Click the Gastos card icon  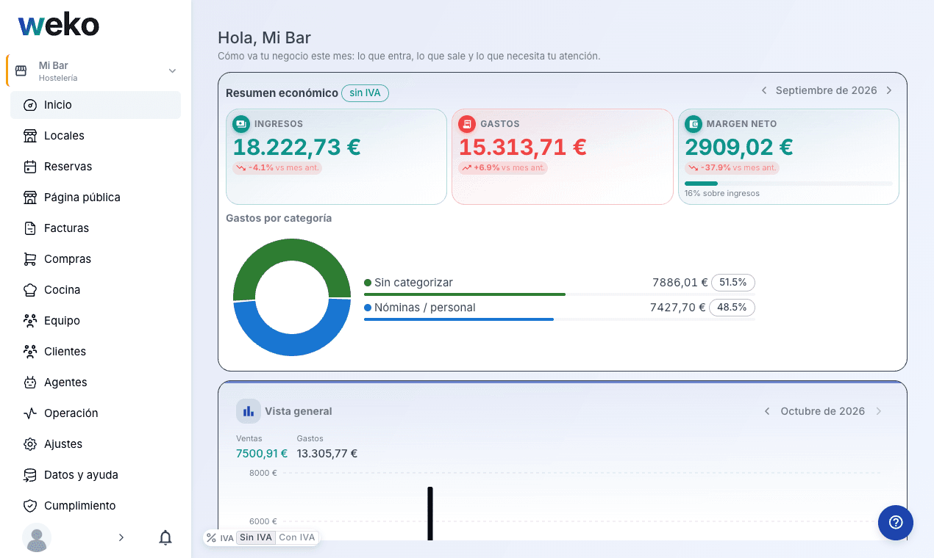tap(467, 124)
